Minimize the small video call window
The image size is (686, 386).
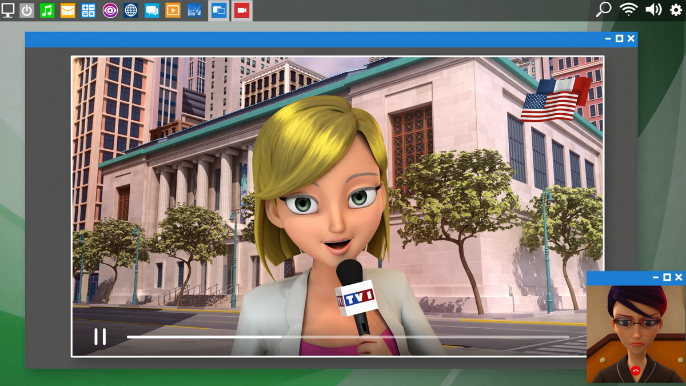(x=656, y=277)
